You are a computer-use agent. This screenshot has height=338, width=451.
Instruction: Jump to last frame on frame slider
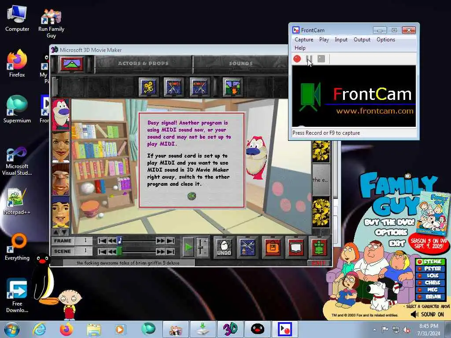170,241
